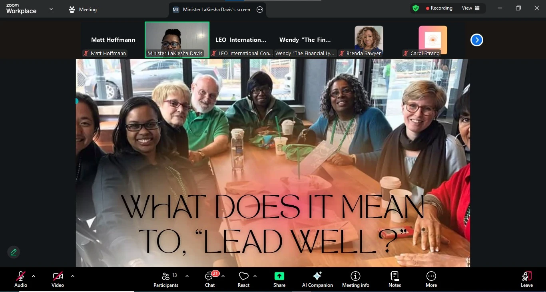Open the More options menu
Viewport: 546px width, 292px height.
pyautogui.click(x=431, y=279)
